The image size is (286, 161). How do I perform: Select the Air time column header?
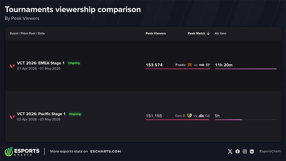221,33
